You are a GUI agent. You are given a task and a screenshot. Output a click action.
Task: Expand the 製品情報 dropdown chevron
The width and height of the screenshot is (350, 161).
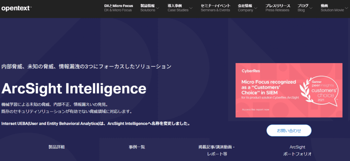158,9
